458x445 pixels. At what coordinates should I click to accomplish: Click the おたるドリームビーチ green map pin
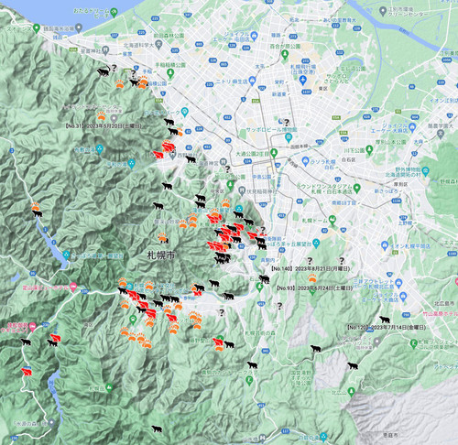pyautogui.click(x=114, y=13)
